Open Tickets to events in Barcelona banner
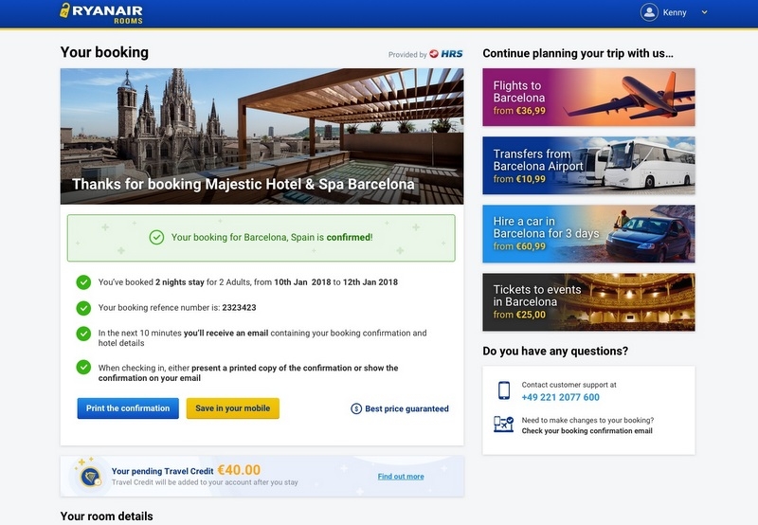This screenshot has width=758, height=525. click(588, 302)
